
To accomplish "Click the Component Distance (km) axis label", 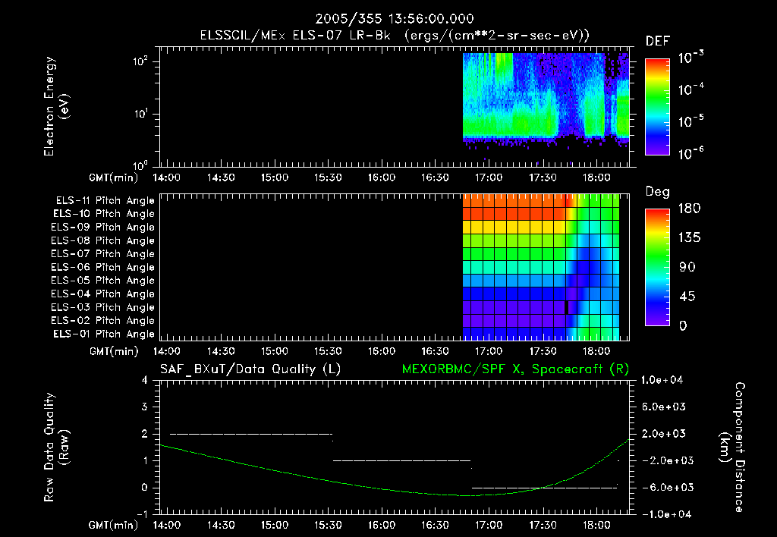I will [x=732, y=447].
